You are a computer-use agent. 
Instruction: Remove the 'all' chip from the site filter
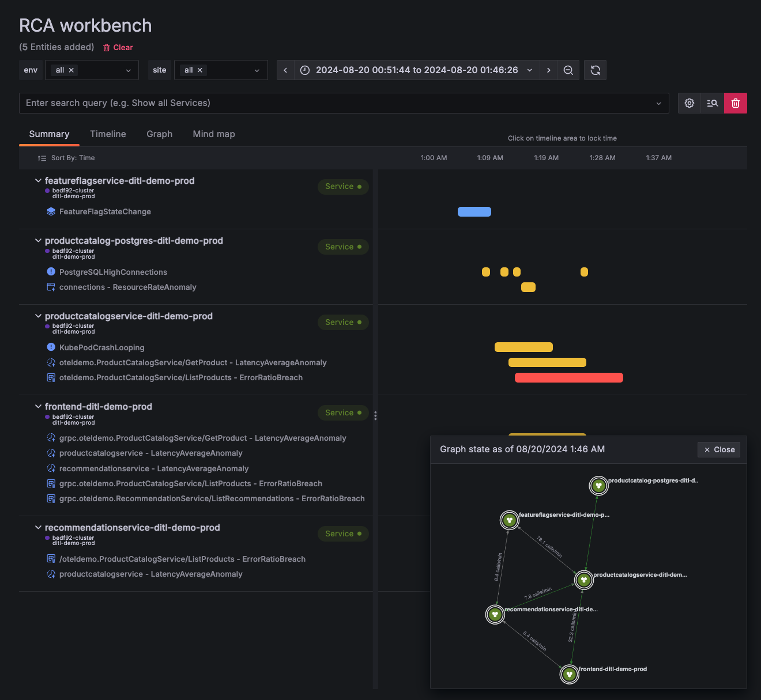point(200,69)
